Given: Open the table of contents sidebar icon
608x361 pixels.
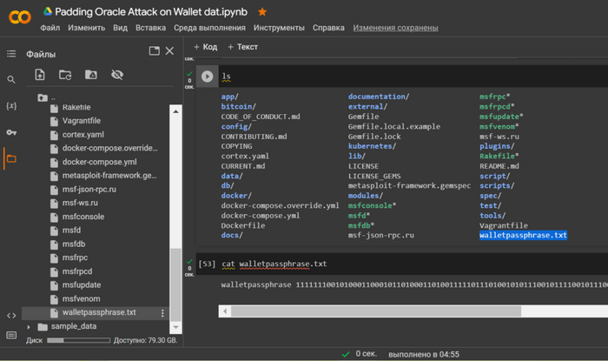Looking at the screenshot, I should [11, 54].
